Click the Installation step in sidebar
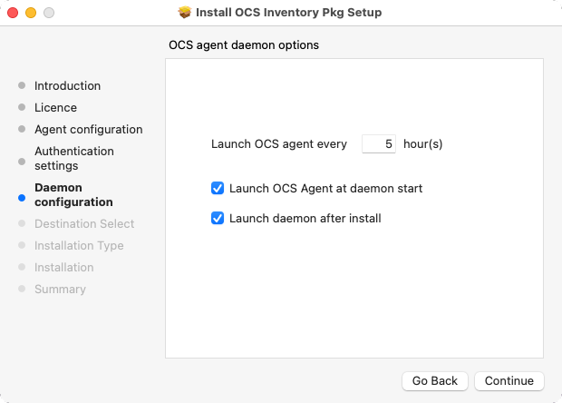Image resolution: width=562 pixels, height=403 pixels. click(64, 268)
